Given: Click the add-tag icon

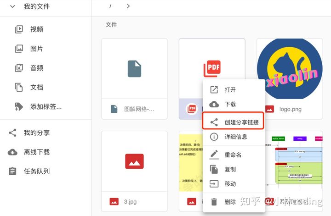Looking at the screenshot, I should (x=19, y=106).
